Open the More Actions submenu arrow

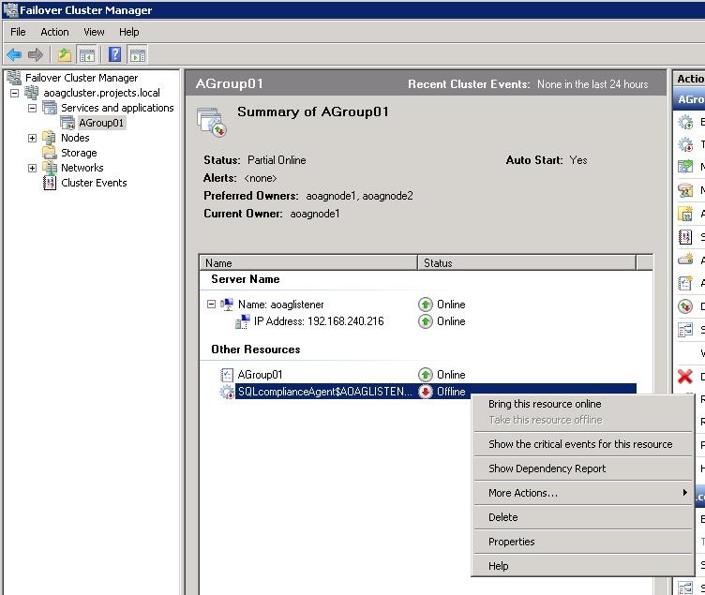(x=684, y=493)
